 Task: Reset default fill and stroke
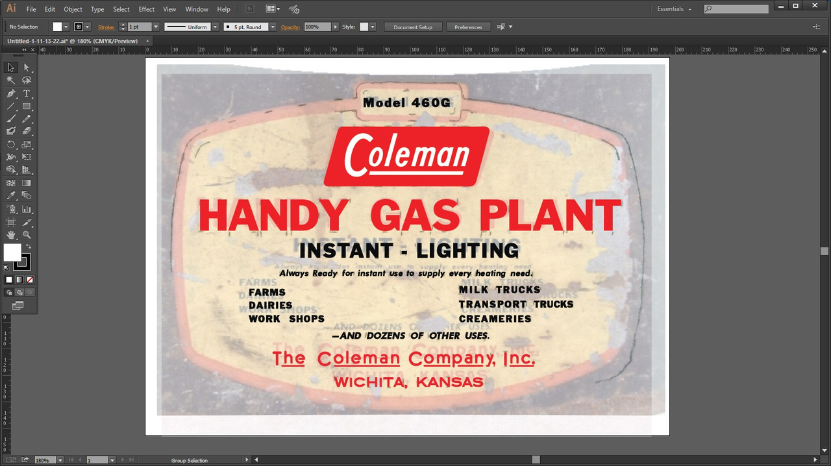coord(6,267)
